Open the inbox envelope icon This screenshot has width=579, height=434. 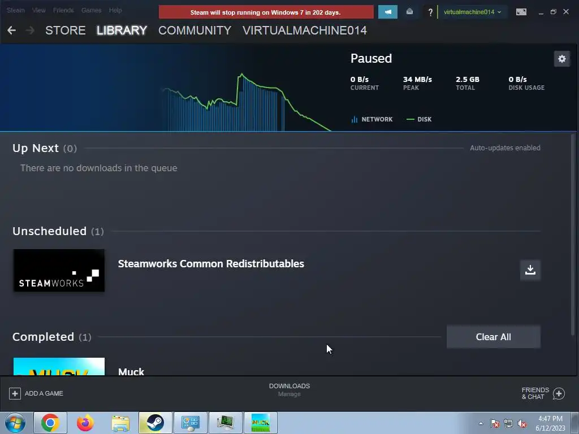click(409, 12)
